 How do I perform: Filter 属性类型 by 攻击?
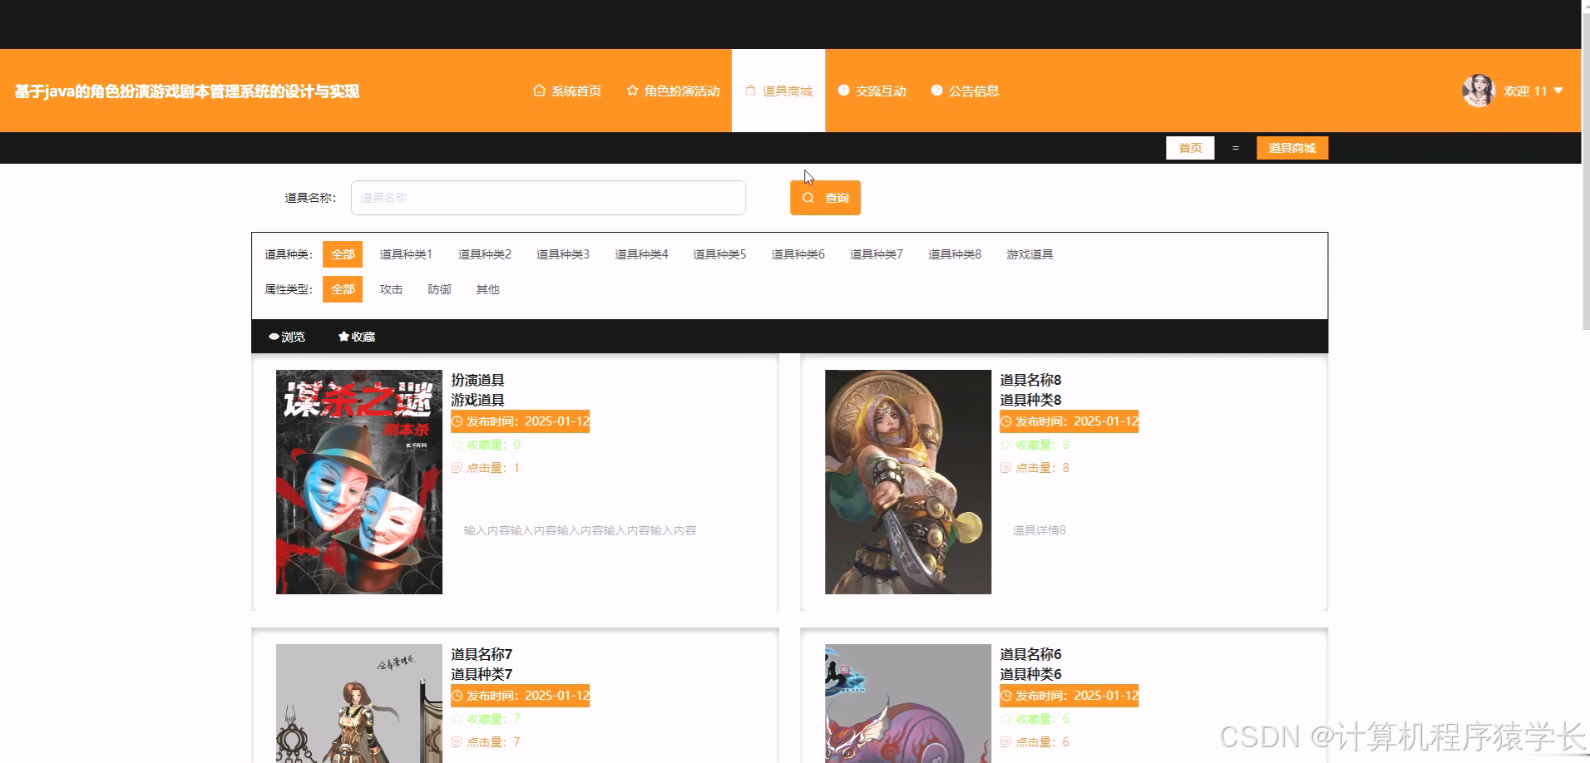[391, 289]
